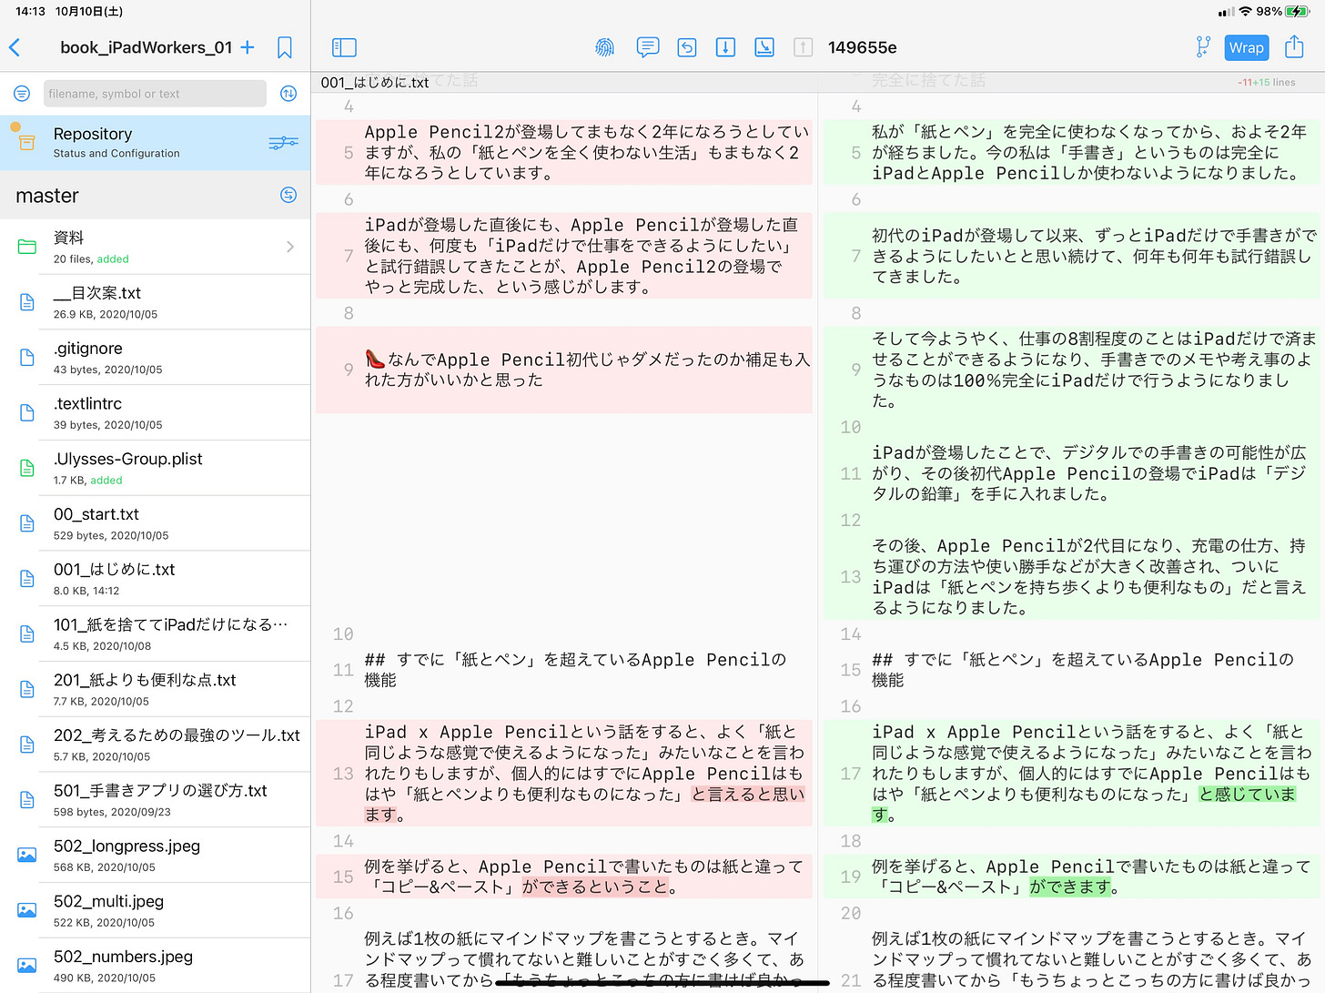Select added line 13 in right pane
Image resolution: width=1325 pixels, height=993 pixels.
pos(1071,576)
